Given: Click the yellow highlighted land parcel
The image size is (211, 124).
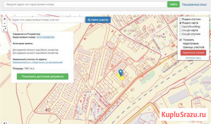Looking at the screenshot, I should [x=121, y=77].
